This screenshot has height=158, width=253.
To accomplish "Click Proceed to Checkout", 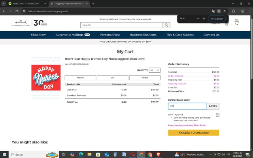I will coord(193,133).
